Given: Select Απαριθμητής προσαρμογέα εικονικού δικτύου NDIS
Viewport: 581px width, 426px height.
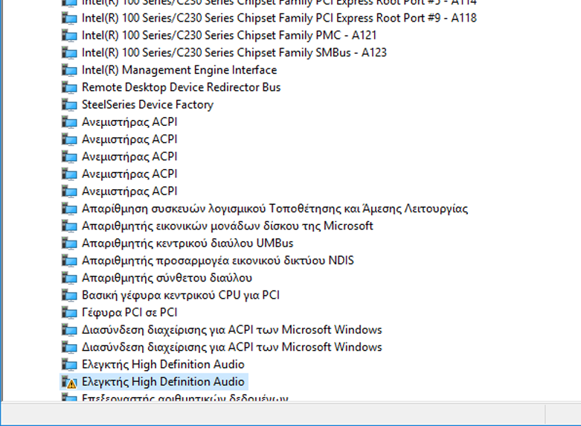Looking at the screenshot, I should pyautogui.click(x=217, y=261).
